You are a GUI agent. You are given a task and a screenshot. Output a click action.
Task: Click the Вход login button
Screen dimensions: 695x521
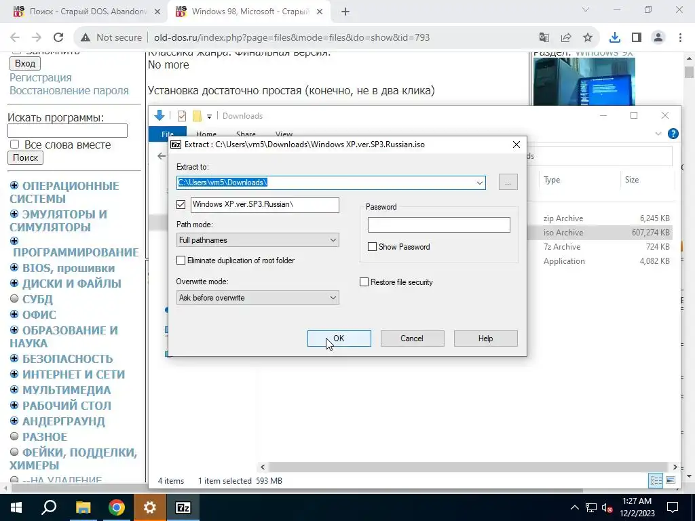[25, 63]
